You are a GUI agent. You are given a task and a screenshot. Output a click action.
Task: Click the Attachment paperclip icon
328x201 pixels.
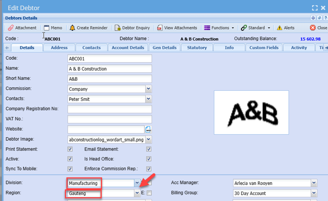[11, 28]
